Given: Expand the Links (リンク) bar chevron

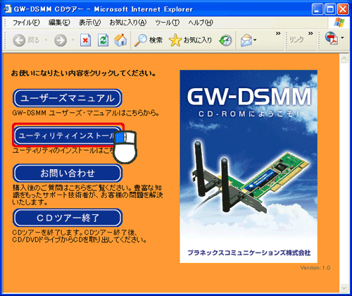Looking at the screenshot, I should click(310, 34).
